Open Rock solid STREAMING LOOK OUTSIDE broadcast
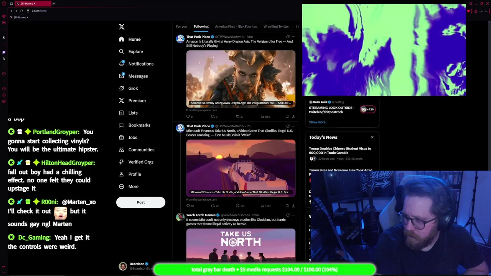Image resolution: width=491 pixels, height=276 pixels. pos(332,110)
